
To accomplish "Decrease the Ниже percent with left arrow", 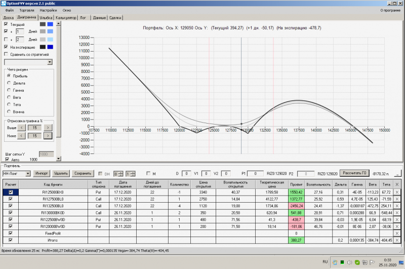I will click(21, 136).
